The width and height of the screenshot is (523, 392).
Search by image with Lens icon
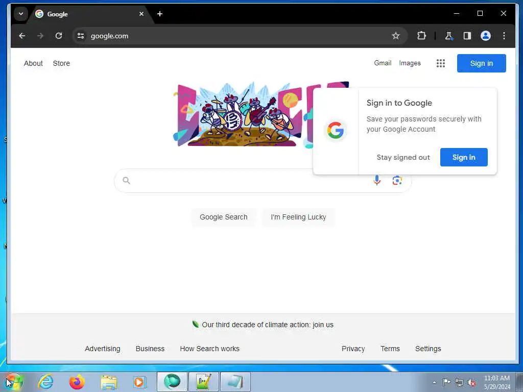tap(397, 180)
